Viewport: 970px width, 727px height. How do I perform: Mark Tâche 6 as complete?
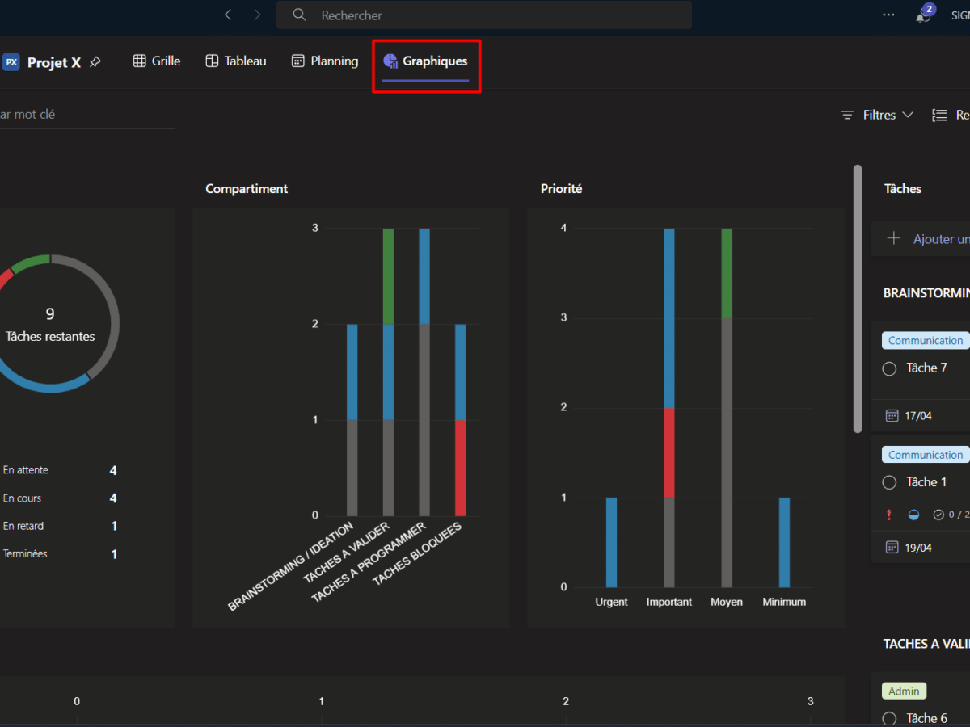coord(889,718)
